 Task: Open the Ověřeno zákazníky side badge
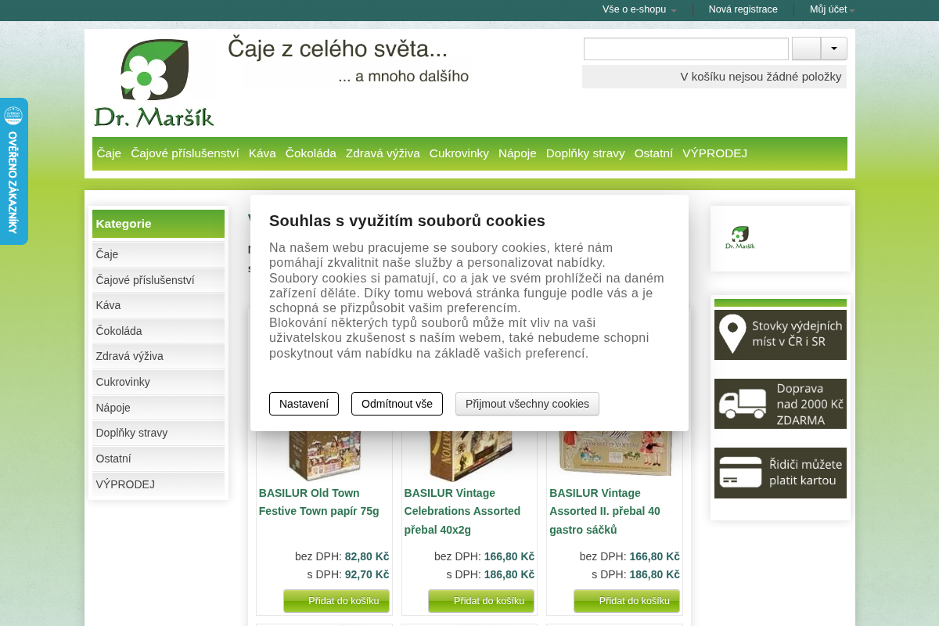13,171
